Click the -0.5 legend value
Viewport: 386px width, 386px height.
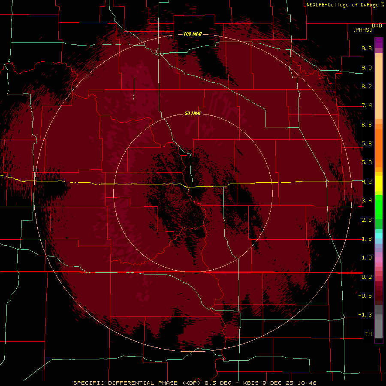[x=365, y=296]
